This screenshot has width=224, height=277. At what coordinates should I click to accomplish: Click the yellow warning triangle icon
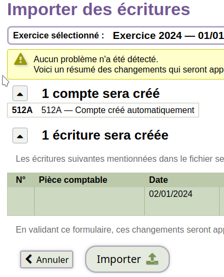click(21, 59)
